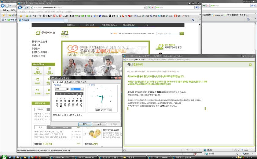Screen dimensions: 257x159
Task: Click the Naver search box in the toolbar
Action: 175,7
